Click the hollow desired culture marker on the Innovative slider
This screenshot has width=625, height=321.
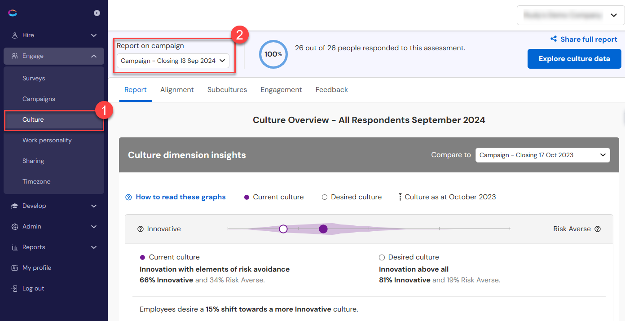pyautogui.click(x=283, y=229)
